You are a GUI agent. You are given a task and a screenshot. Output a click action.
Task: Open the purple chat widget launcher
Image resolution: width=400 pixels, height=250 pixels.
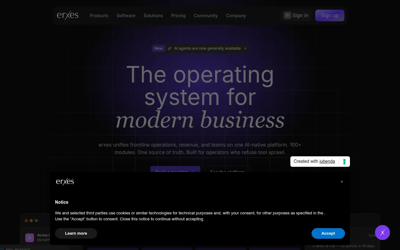[x=382, y=232]
